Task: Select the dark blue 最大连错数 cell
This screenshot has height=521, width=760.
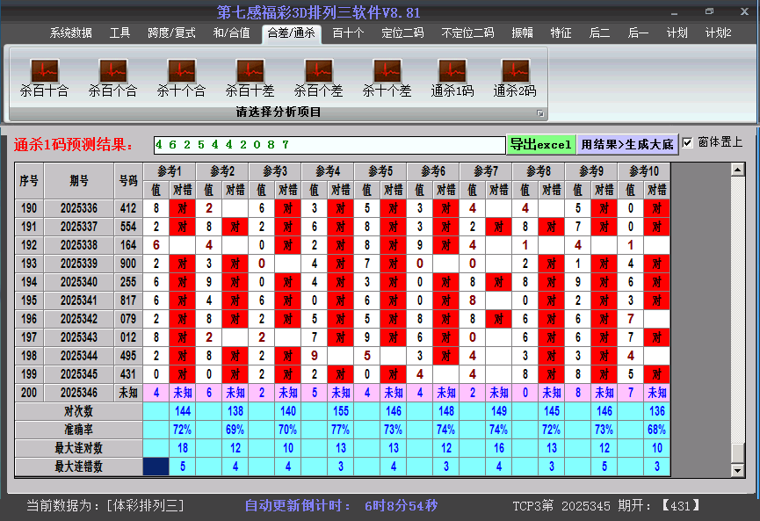Action: (156, 467)
